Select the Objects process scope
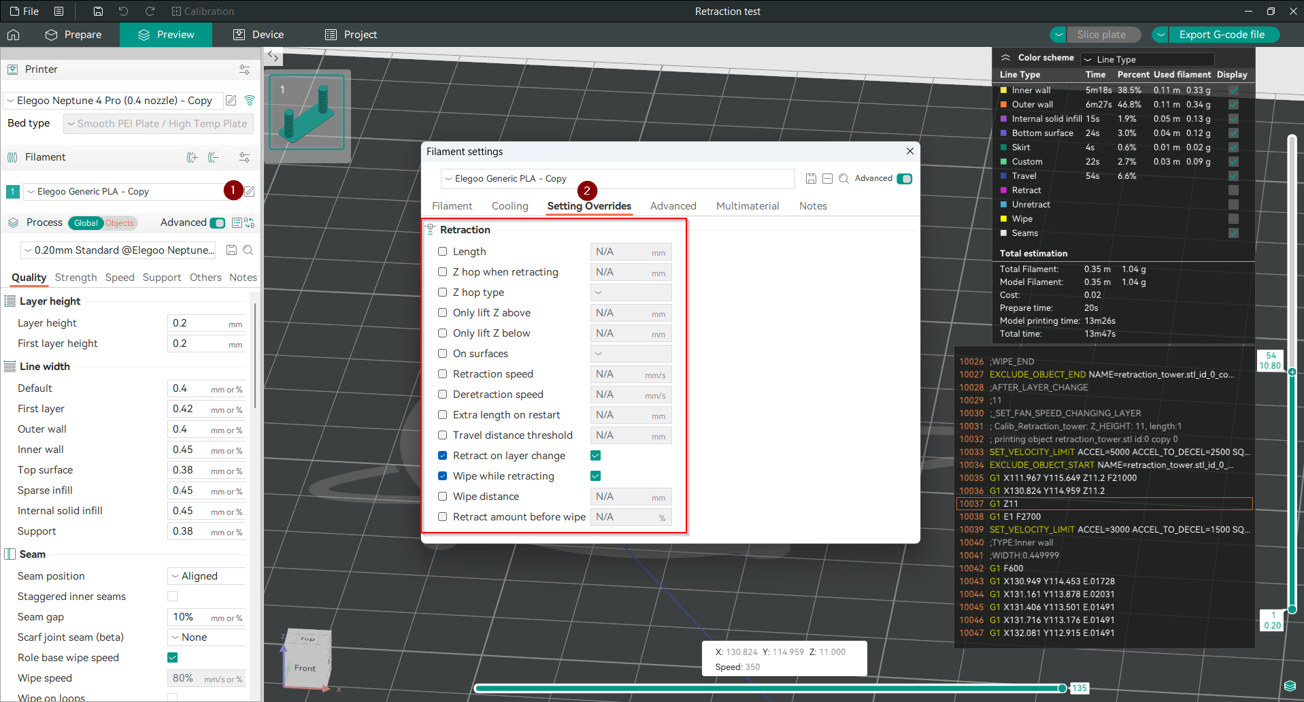The image size is (1304, 702). 120,223
